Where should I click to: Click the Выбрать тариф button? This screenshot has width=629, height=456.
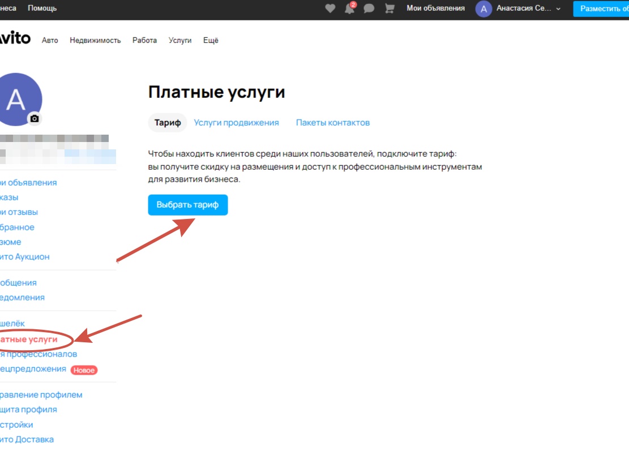click(x=188, y=205)
